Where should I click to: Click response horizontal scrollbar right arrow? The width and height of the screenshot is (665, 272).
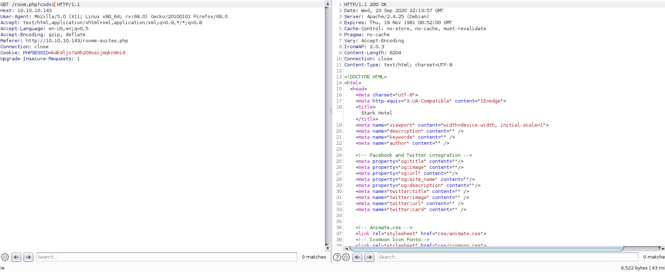[x=663, y=249]
